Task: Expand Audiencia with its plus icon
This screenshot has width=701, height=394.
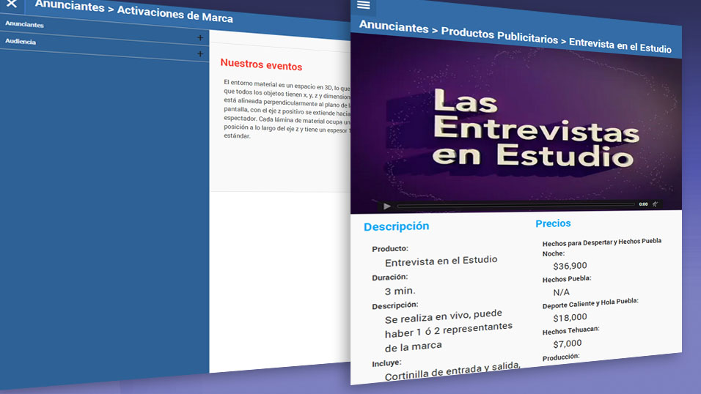Action: (x=200, y=54)
